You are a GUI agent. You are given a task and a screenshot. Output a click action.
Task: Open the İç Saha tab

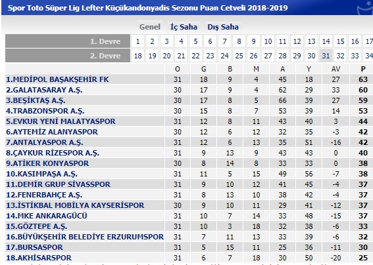click(x=184, y=27)
